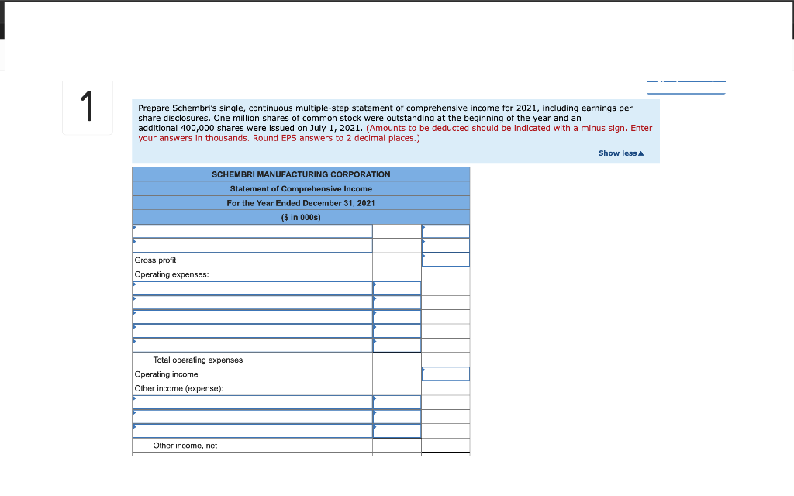The width and height of the screenshot is (794, 496).
Task: Open the first revenue line dropdown
Action: pos(252,230)
